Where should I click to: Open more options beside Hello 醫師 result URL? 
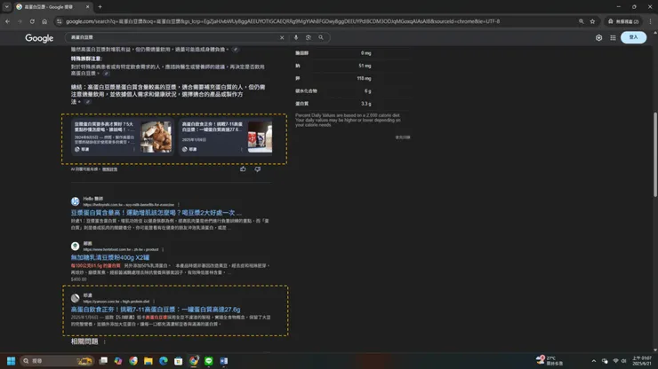pos(179,205)
